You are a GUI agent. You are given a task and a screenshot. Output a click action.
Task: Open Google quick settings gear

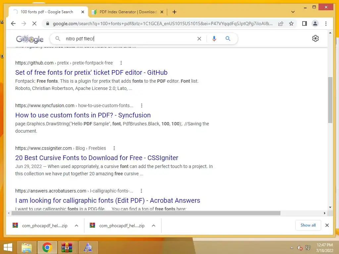(315, 38)
